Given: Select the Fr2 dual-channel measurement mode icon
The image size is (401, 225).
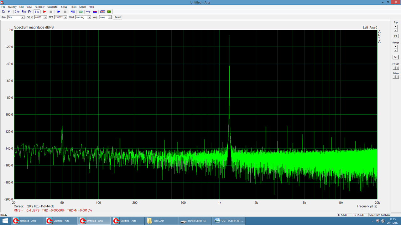Looking at the screenshot, I should [x=23, y=12].
